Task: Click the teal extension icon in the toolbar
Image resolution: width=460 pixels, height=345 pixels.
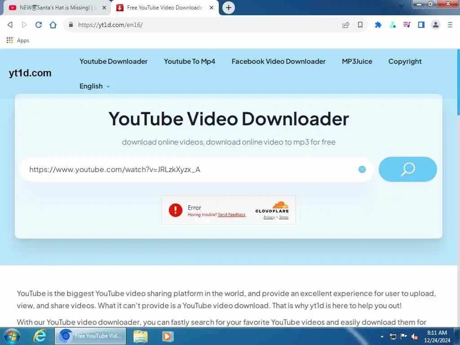Action: point(393,25)
